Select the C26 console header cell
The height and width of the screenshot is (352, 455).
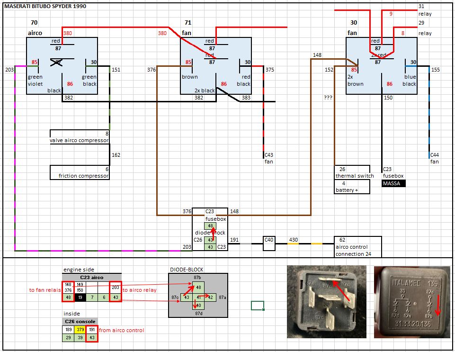[x=80, y=321]
